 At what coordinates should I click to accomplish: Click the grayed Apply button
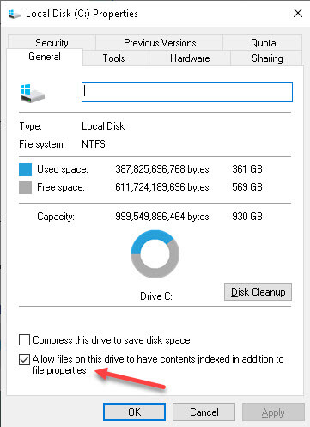pos(273,412)
